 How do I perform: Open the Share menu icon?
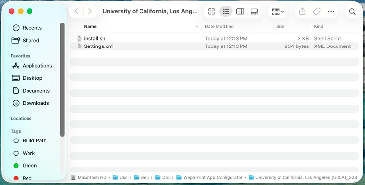pos(302,11)
